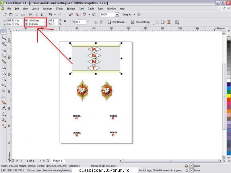The width and height of the screenshot is (231, 173).
Task: Open the zoom level 100% dropdown
Action: pyautogui.click(x=117, y=15)
